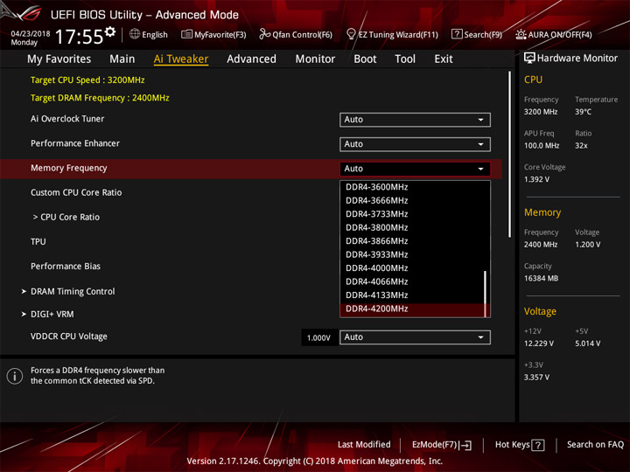Pick DDR4-3933MHz memory frequency
Image resolution: width=630 pixels, height=472 pixels.
tap(412, 255)
